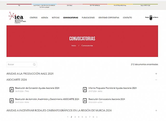Open PDF icon for Resolución de Concesión Ayudas

[12, 89]
